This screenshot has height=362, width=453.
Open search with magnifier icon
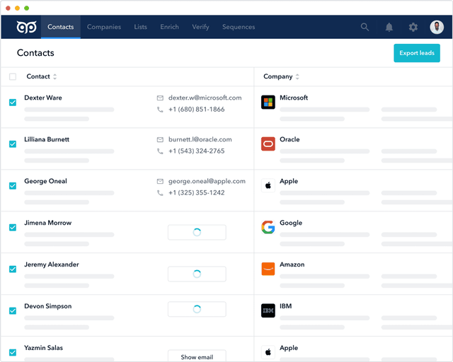tap(365, 27)
